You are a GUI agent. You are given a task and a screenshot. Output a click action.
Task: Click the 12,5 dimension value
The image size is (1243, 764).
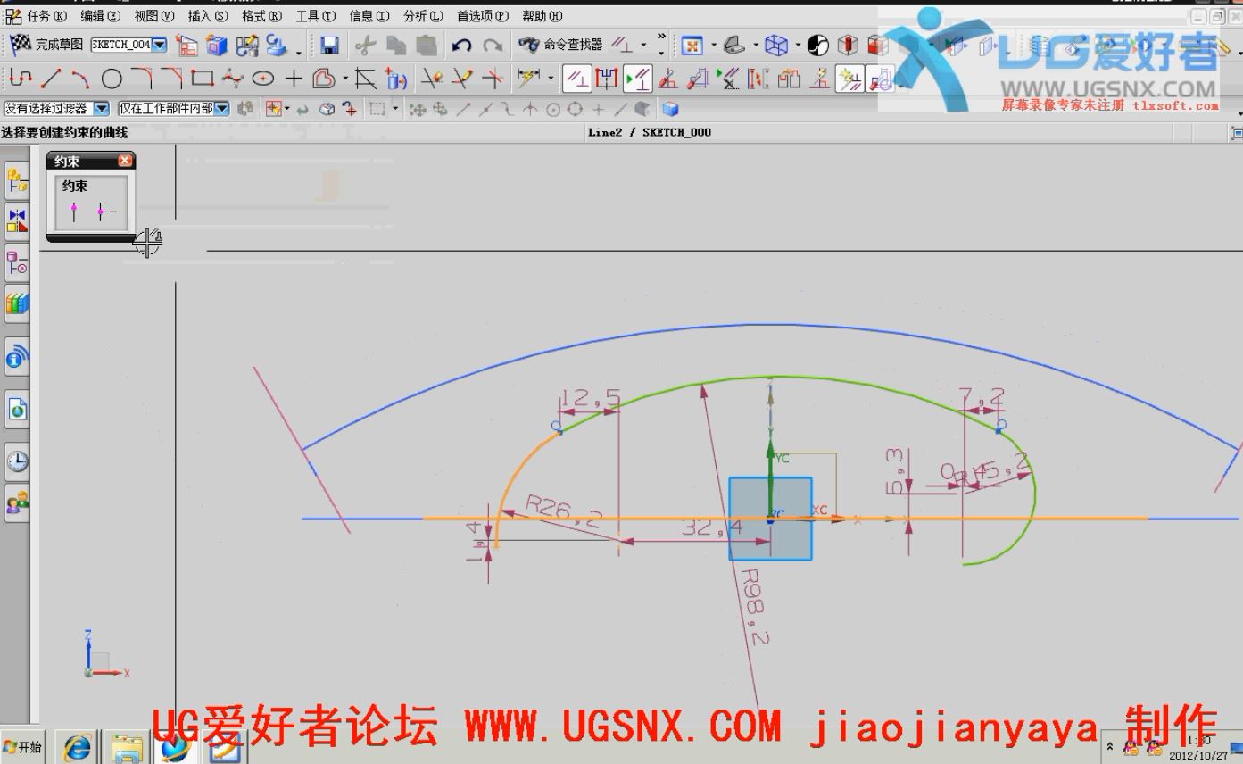[590, 398]
